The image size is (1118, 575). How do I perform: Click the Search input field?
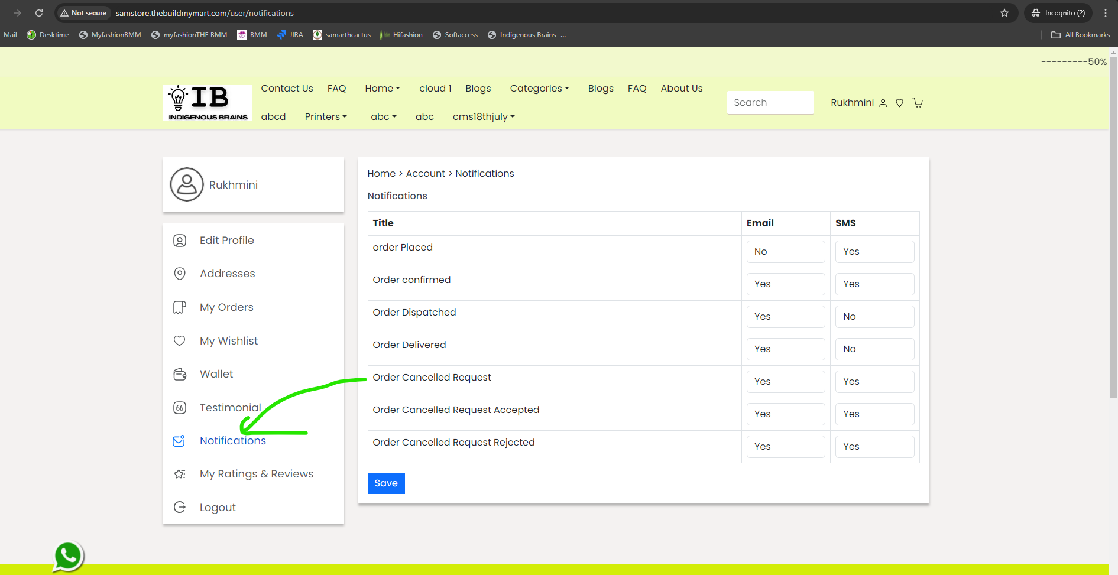coord(770,103)
